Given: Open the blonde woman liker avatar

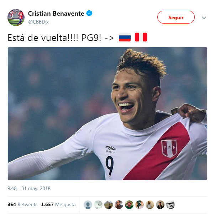Looking at the screenshot, I should click(x=150, y=205).
